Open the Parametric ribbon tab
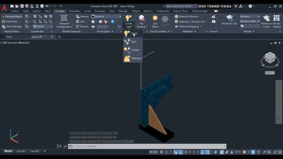Screen dimensions: 283x159 click(74, 11)
